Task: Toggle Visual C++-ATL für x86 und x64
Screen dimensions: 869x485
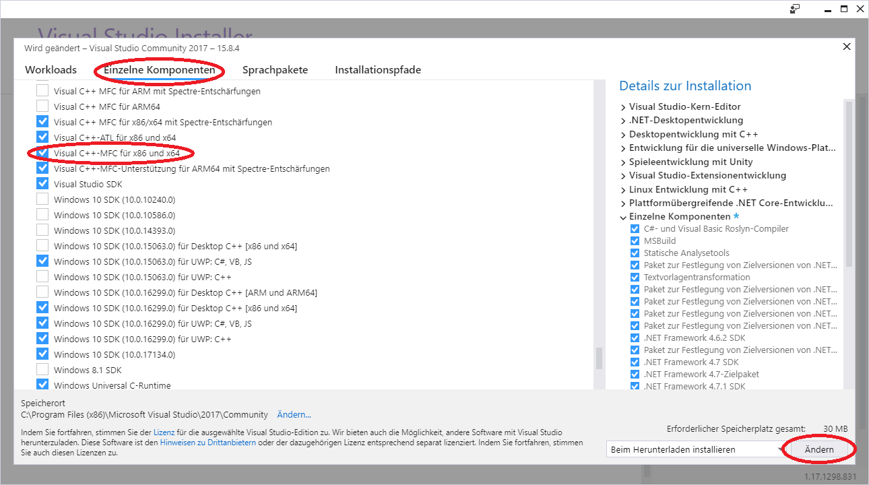Action: tap(42, 137)
